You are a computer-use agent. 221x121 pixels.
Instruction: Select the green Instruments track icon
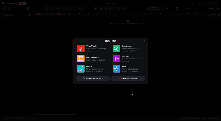117,48
